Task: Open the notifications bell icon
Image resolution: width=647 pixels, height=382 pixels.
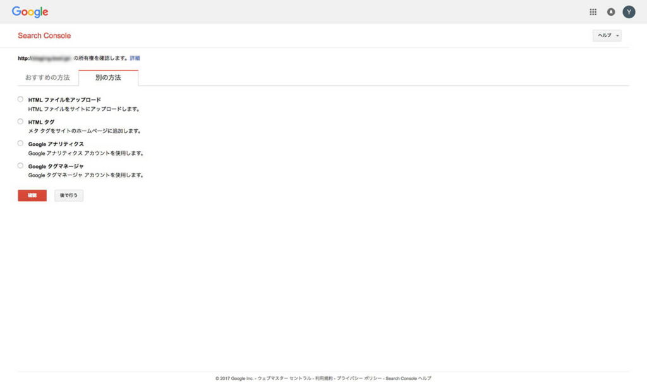Action: (611, 12)
